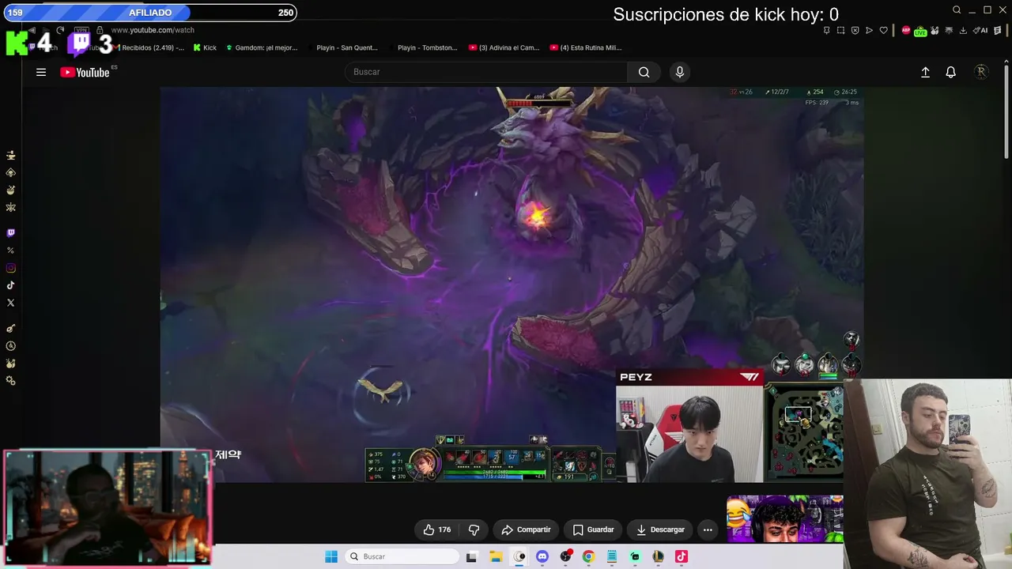Open the Playin - Tombston... bookmark
Image resolution: width=1012 pixels, height=569 pixels.
(x=423, y=47)
